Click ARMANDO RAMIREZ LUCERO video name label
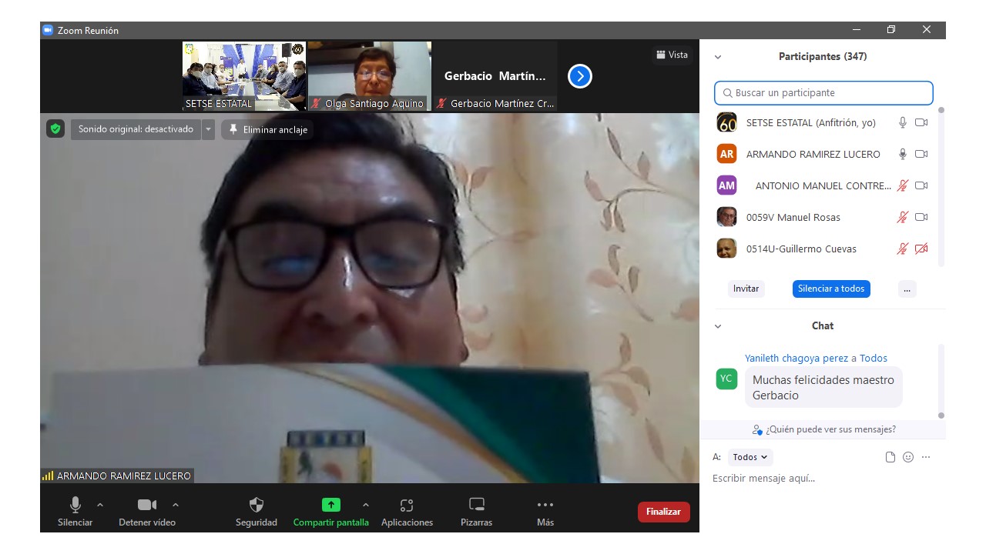This screenshot has width=986, height=554. pyautogui.click(x=123, y=476)
